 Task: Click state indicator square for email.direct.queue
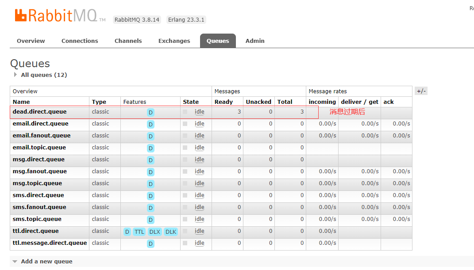click(x=185, y=124)
